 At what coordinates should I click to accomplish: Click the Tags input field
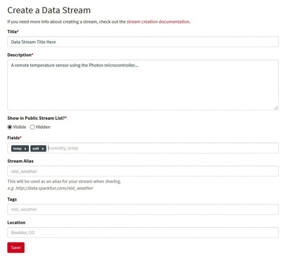(x=143, y=209)
